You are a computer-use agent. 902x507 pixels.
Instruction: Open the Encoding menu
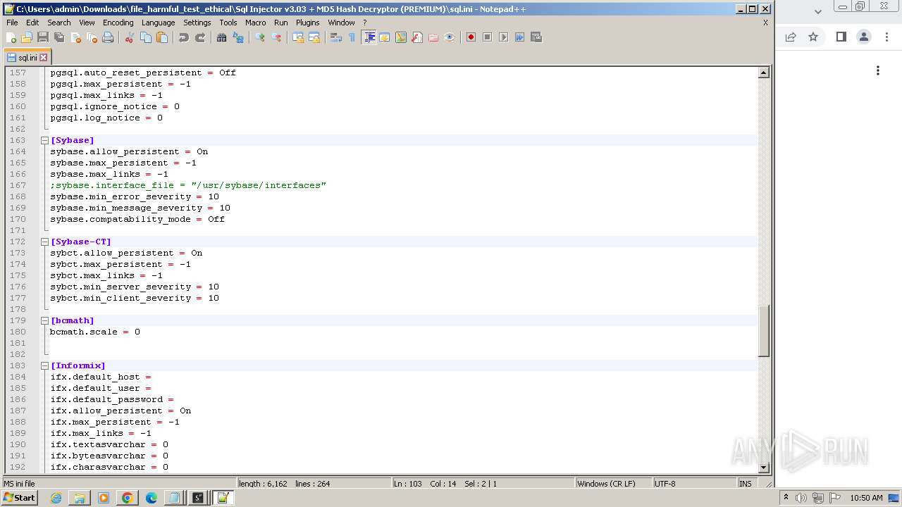pos(118,23)
